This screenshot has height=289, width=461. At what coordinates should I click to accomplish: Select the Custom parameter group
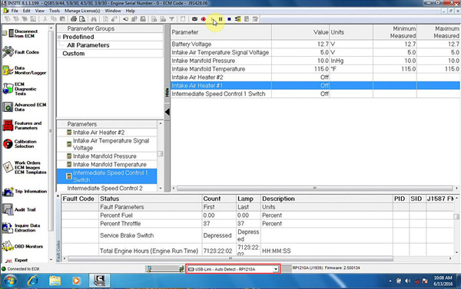tap(74, 54)
